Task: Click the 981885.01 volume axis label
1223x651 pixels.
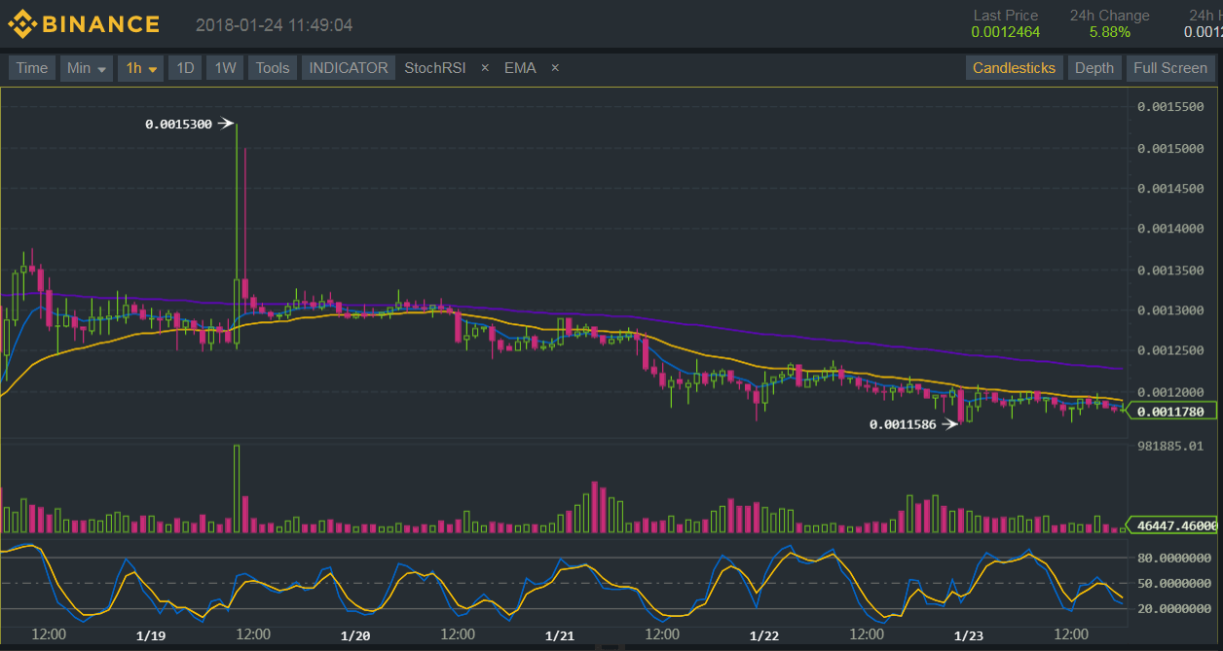Action: pos(1171,447)
